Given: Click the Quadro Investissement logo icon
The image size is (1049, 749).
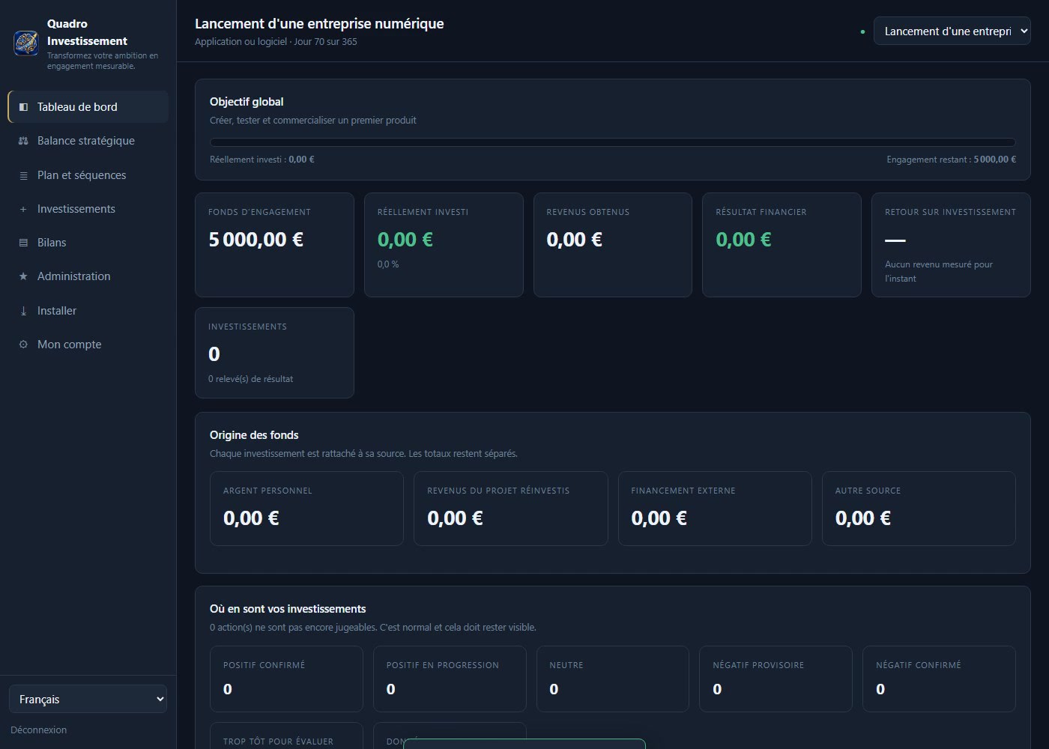Looking at the screenshot, I should click(26, 43).
